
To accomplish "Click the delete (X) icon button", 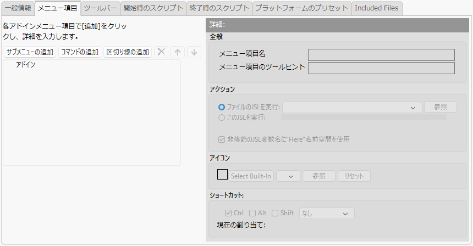I will (x=161, y=52).
